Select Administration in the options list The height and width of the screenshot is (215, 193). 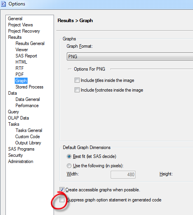point(21,161)
